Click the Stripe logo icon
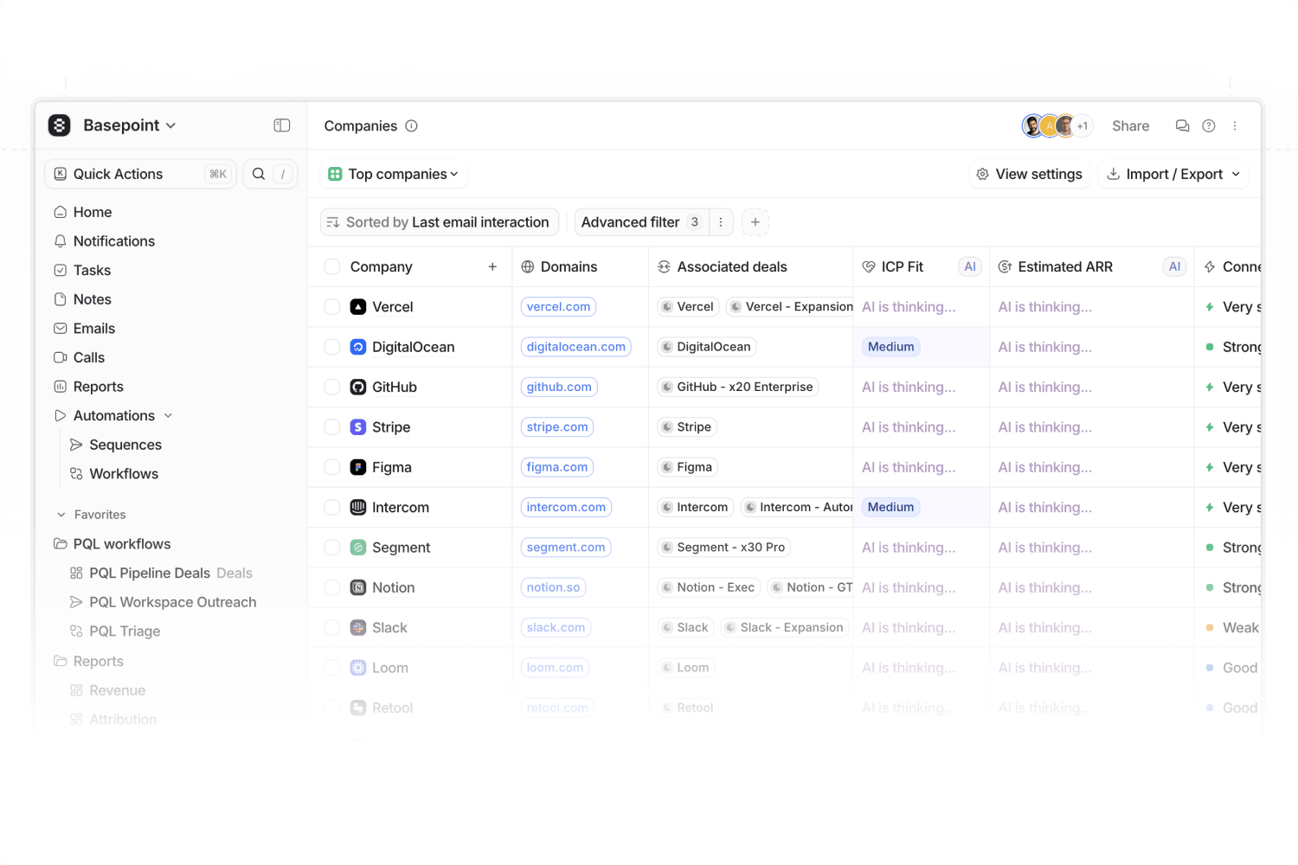This screenshot has height=865, width=1298. 358,427
